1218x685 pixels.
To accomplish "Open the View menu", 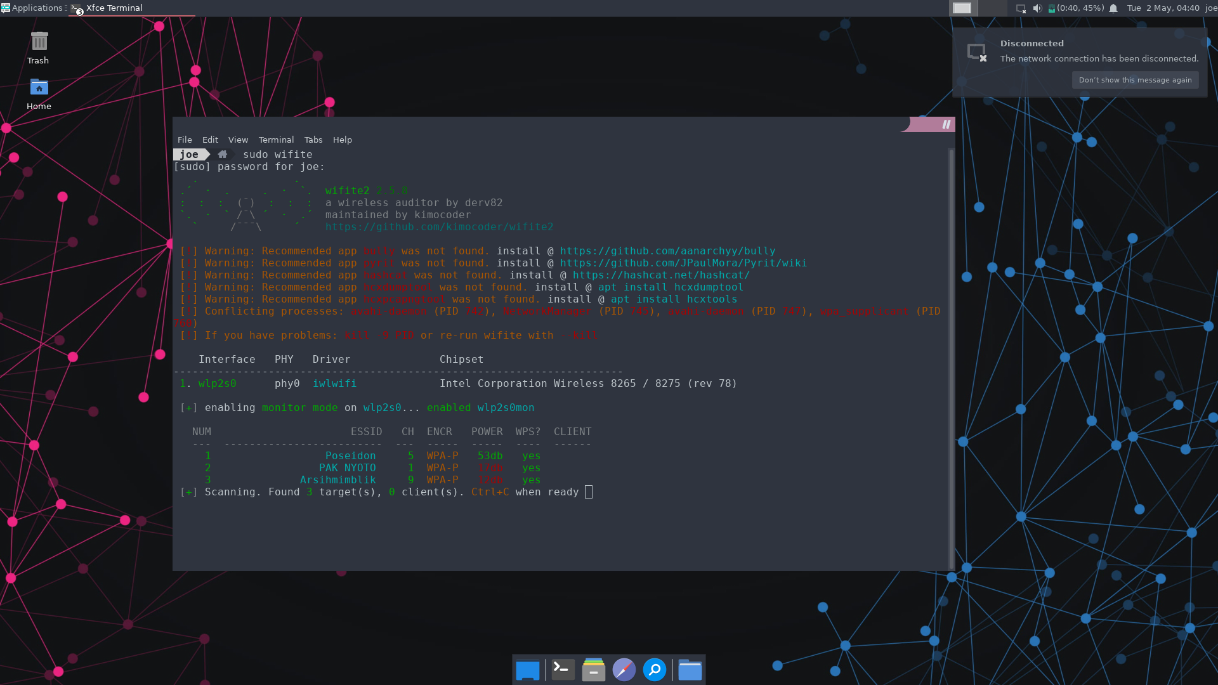I will point(238,140).
